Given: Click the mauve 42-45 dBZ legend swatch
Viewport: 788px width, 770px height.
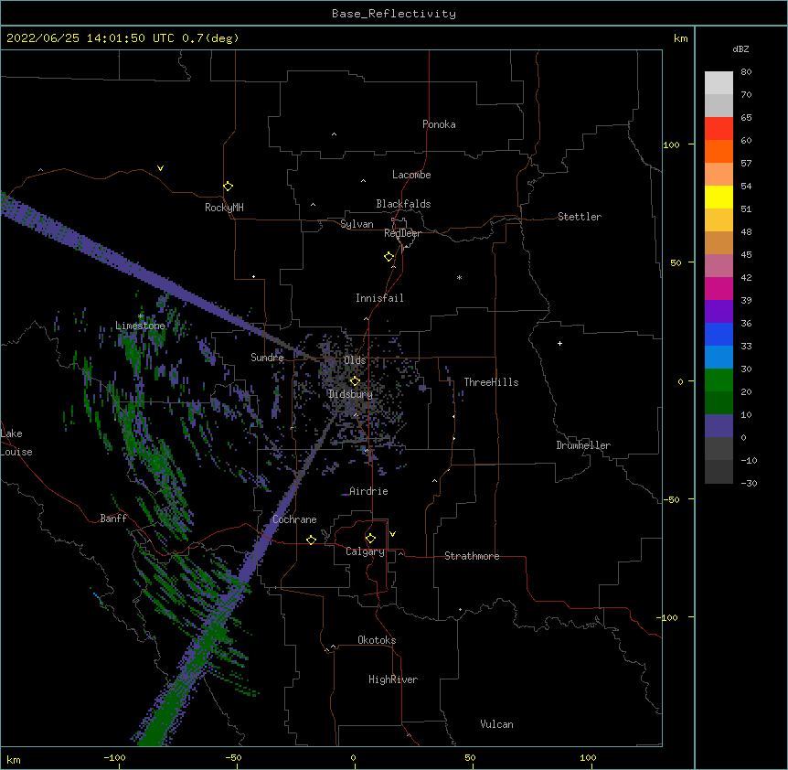Looking at the screenshot, I should tap(719, 265).
